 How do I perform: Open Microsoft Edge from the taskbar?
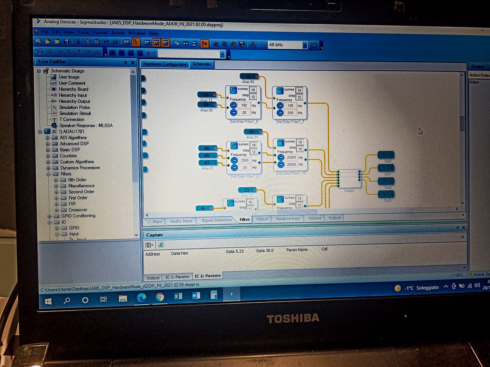pyautogui.click(x=141, y=298)
